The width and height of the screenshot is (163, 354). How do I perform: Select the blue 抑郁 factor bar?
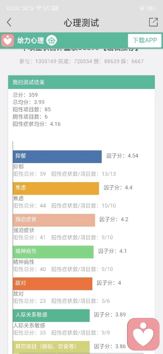pyautogui.click(x=57, y=157)
